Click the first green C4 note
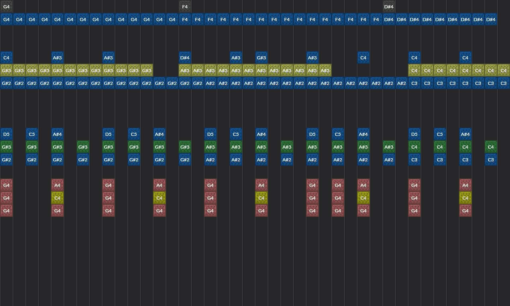Image resolution: width=510 pixels, height=306 pixels. pos(414,147)
